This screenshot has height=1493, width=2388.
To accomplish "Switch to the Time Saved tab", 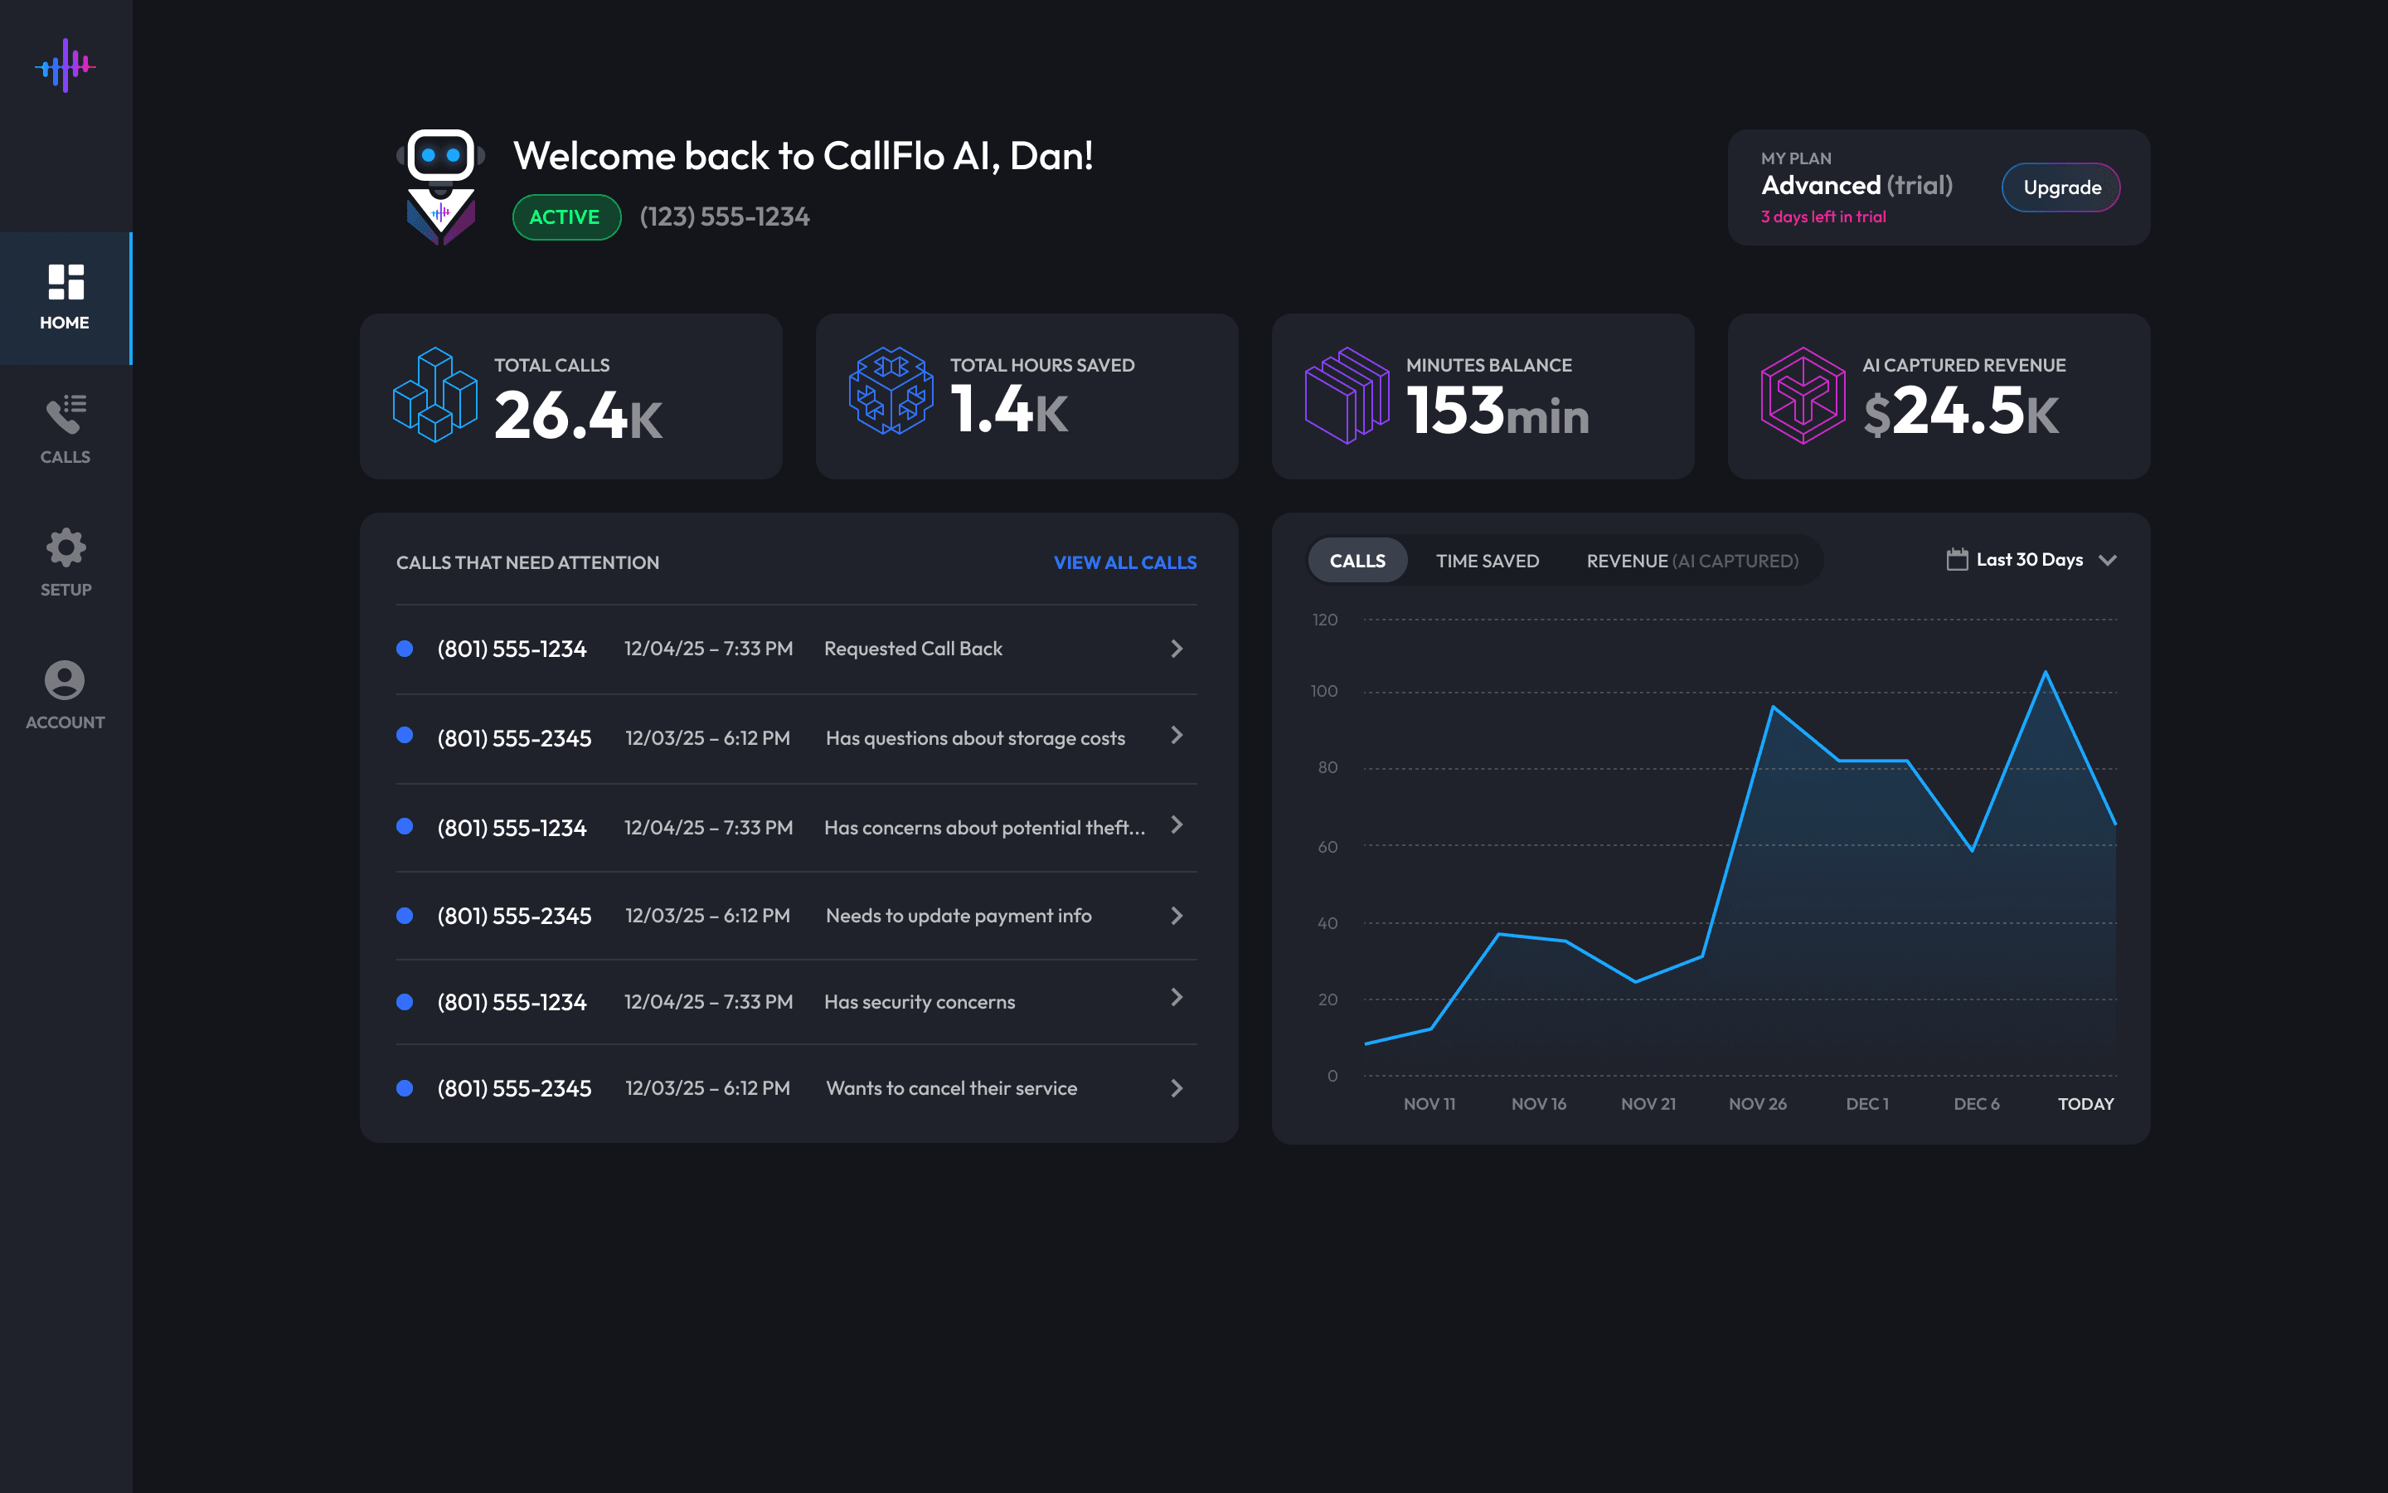I will pos(1487,561).
